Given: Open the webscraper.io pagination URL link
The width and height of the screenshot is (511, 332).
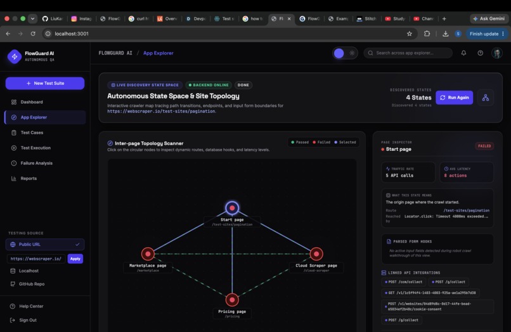Looking at the screenshot, I should (x=161, y=111).
